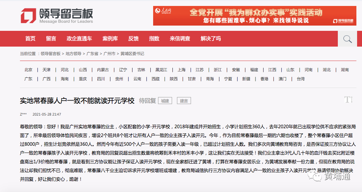Select province 宁夏

[x=228, y=79]
